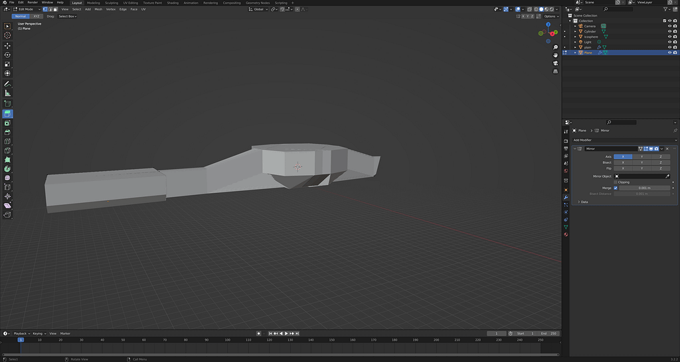The image size is (680, 362).
Task: Enable Bisect on the Z axis
Action: (x=661, y=162)
